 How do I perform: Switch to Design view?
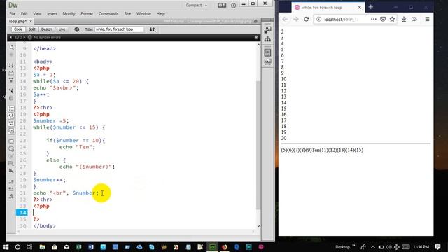tap(47, 29)
